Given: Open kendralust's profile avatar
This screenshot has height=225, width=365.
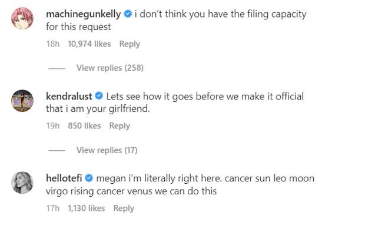Looking at the screenshot, I should pyautogui.click(x=22, y=101).
